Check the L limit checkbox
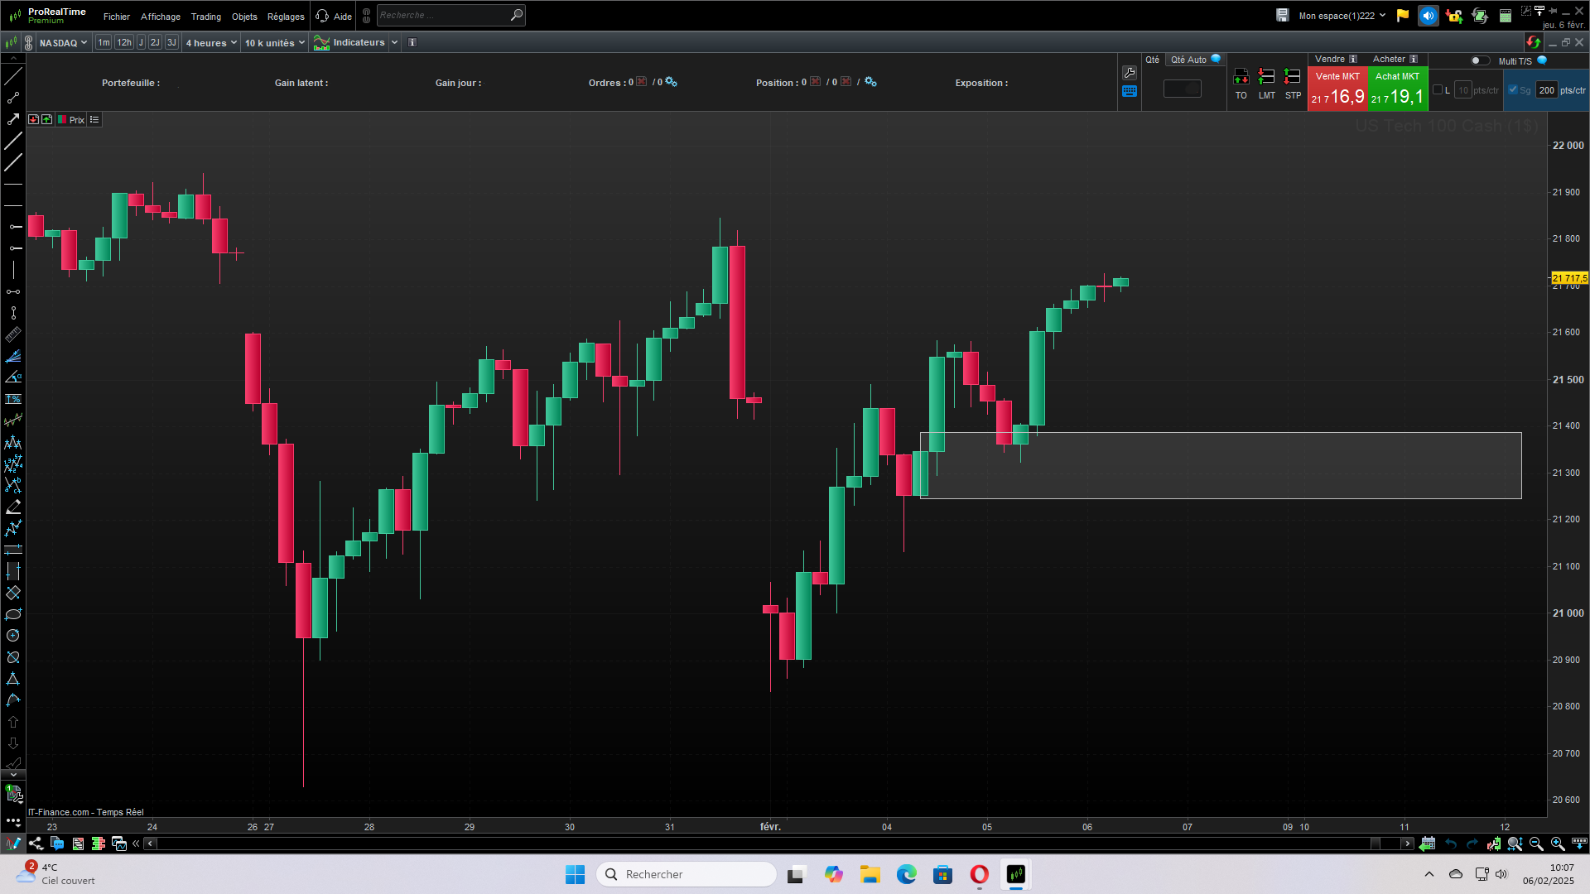This screenshot has width=1590, height=894. [x=1438, y=90]
